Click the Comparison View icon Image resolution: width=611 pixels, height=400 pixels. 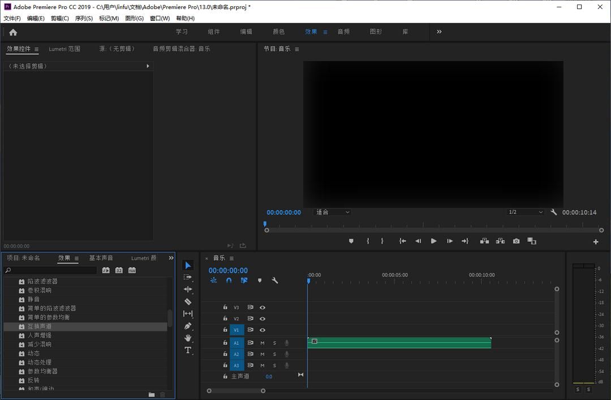532,241
